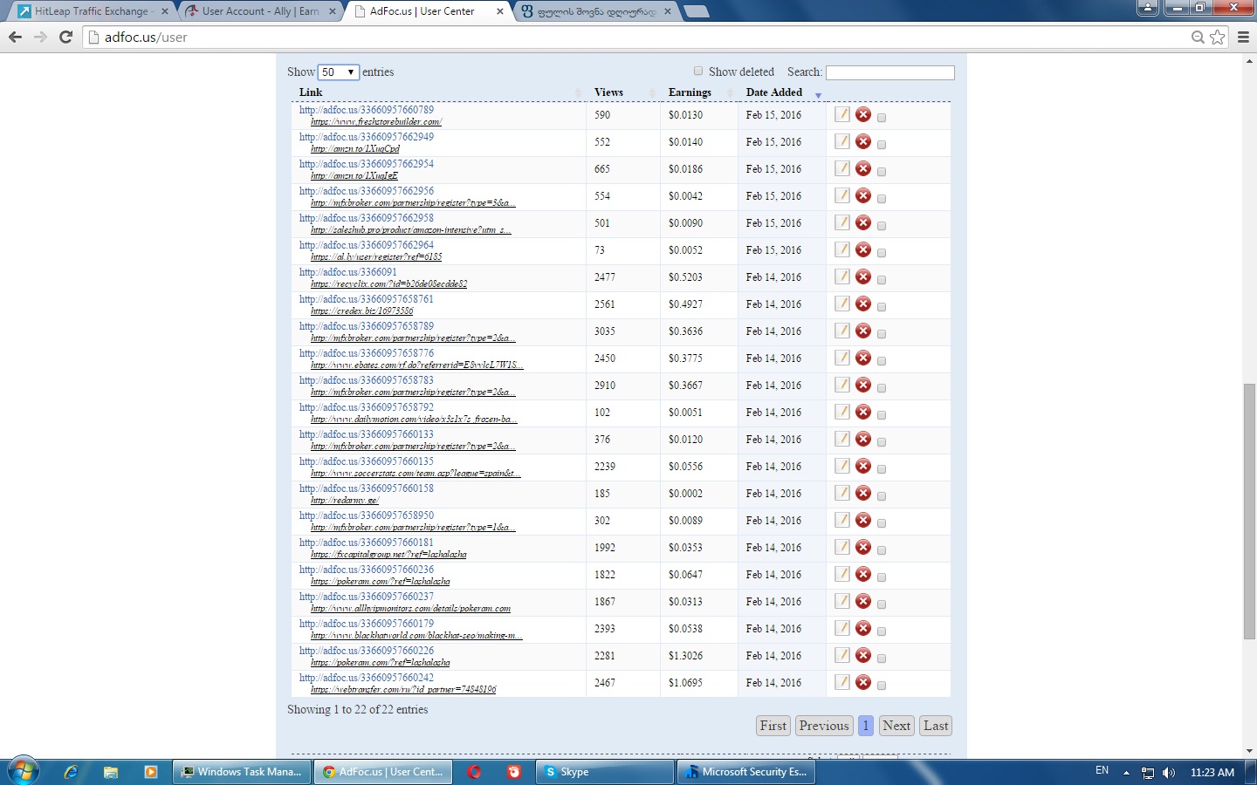Edit link 33660957660135 with 2239 views
Viewport: 1257px width, 785px height.
tap(841, 466)
